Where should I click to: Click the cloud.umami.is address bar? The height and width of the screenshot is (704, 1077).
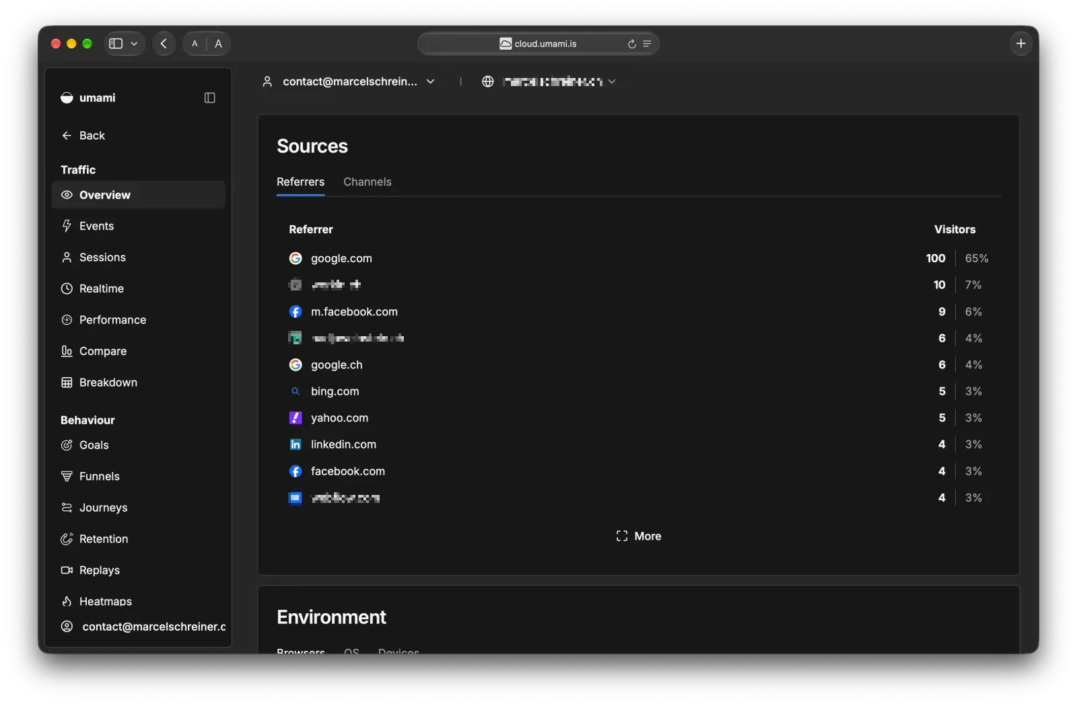coord(538,44)
